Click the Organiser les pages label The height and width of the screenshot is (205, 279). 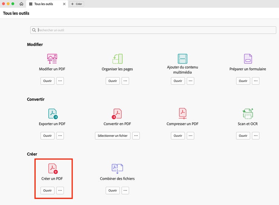(117, 69)
